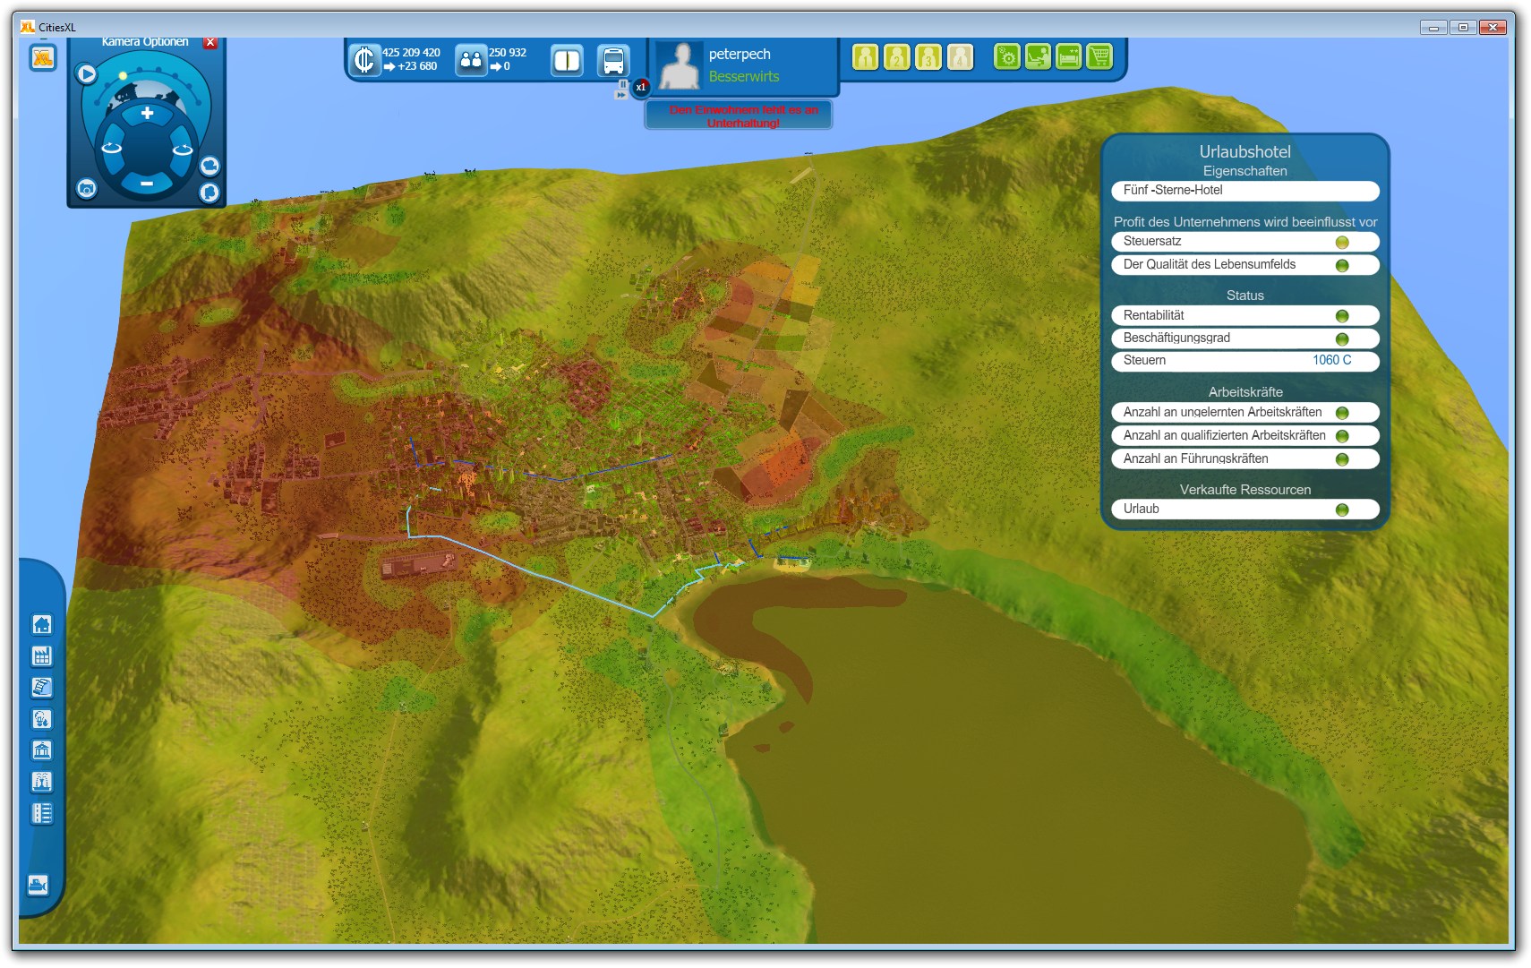Viewport: 1531px width, 968px height.
Task: Click the red entertainment shortage warning
Action: click(x=742, y=116)
